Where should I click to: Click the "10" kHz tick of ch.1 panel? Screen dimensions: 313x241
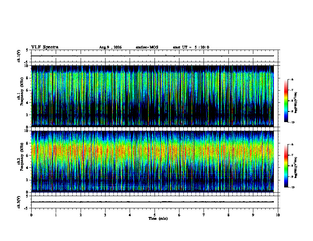(x=27, y=66)
